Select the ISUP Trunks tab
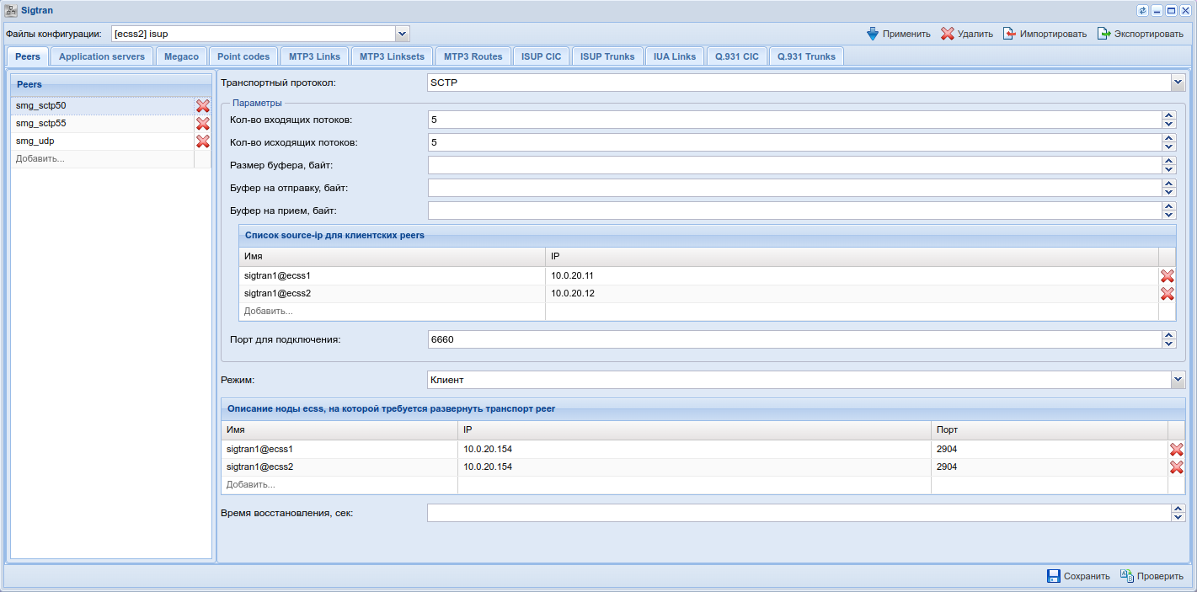This screenshot has height=592, width=1197. pos(608,56)
